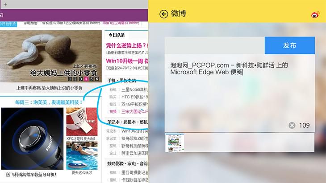Screen dimensions: 326x183
Task: Open the attached web note thumbnail
Action: click(x=175, y=143)
